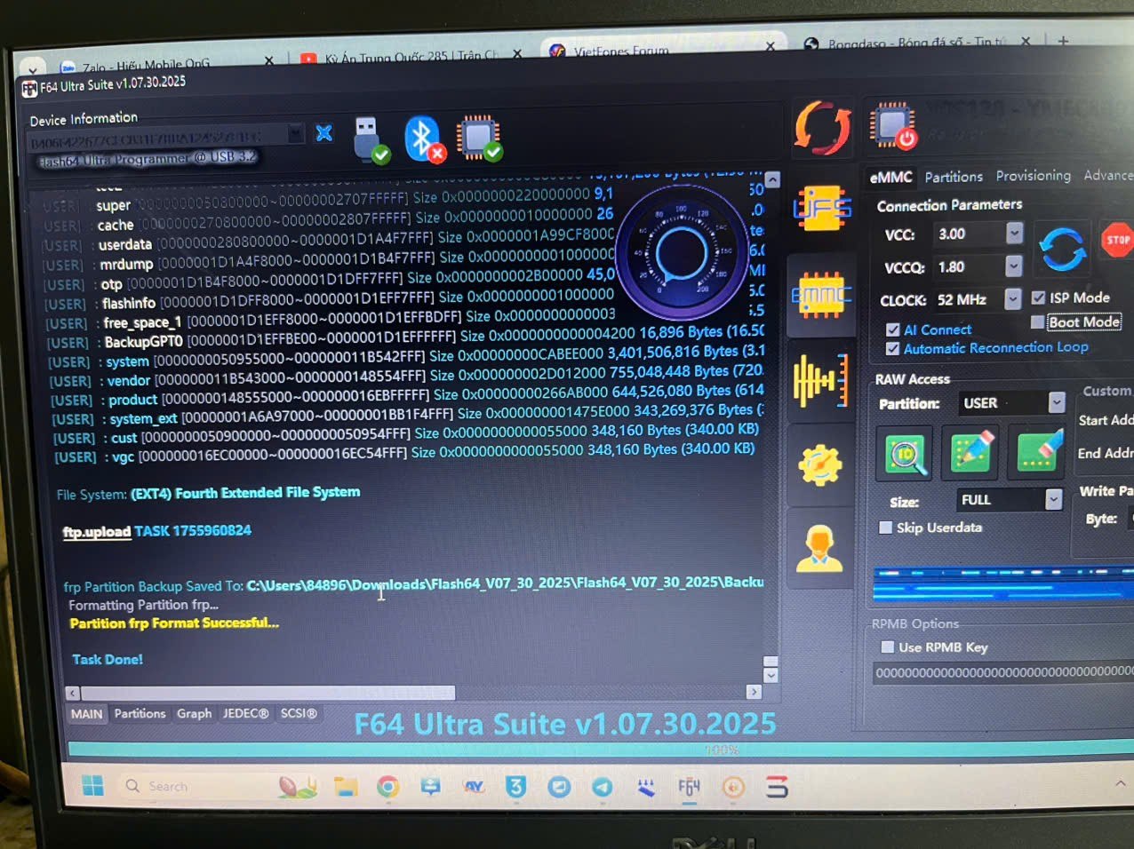Viewport: 1134px width, 849px height.
Task: Toggle the Boot Mode checkbox
Action: pos(1037,321)
